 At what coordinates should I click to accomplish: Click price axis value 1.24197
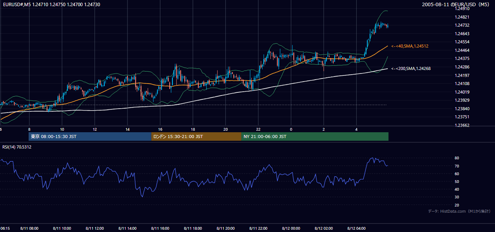click(x=462, y=75)
